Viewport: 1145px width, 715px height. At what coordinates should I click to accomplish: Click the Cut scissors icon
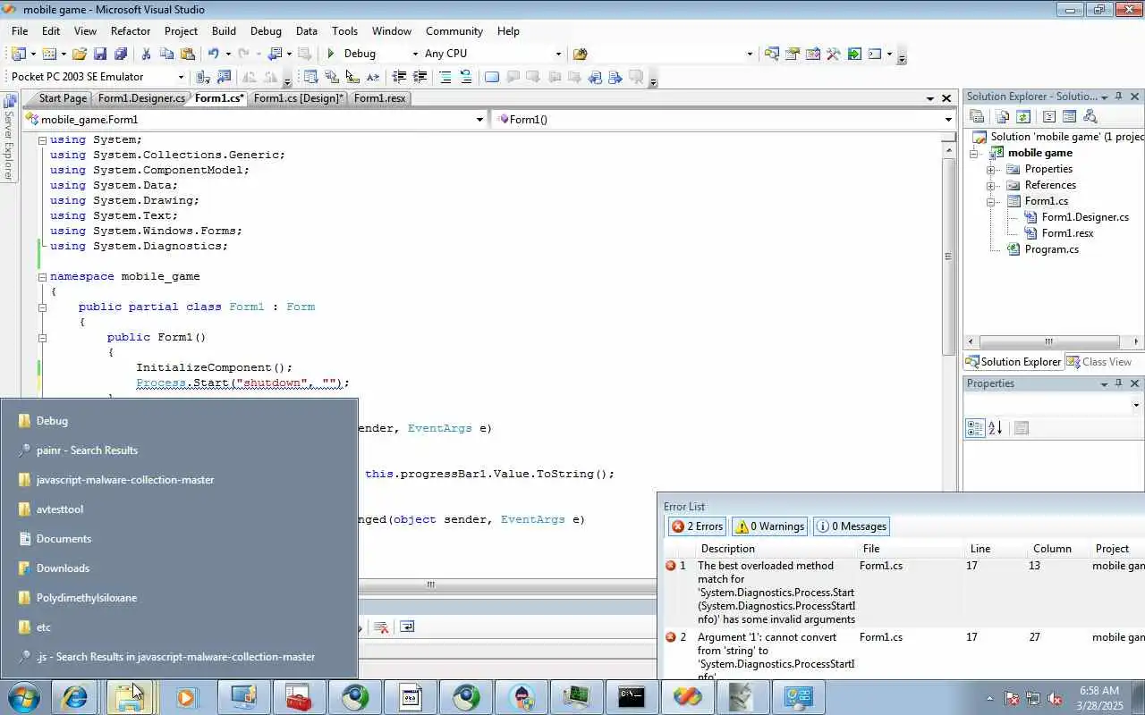pos(146,54)
